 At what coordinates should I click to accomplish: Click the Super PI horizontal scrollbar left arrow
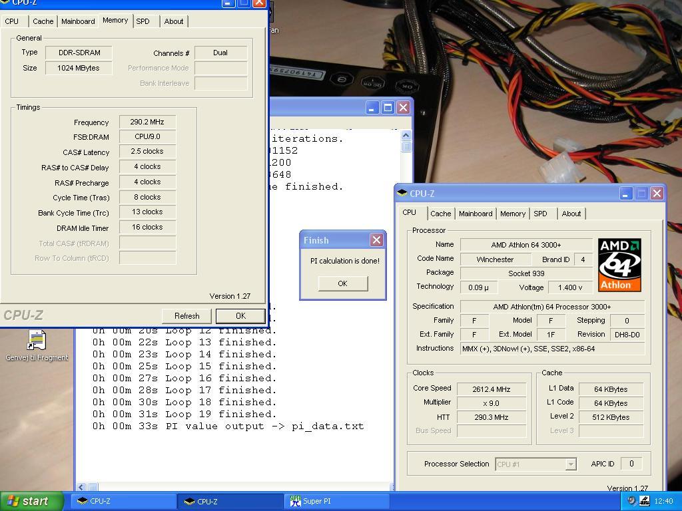pyautogui.click(x=81, y=487)
